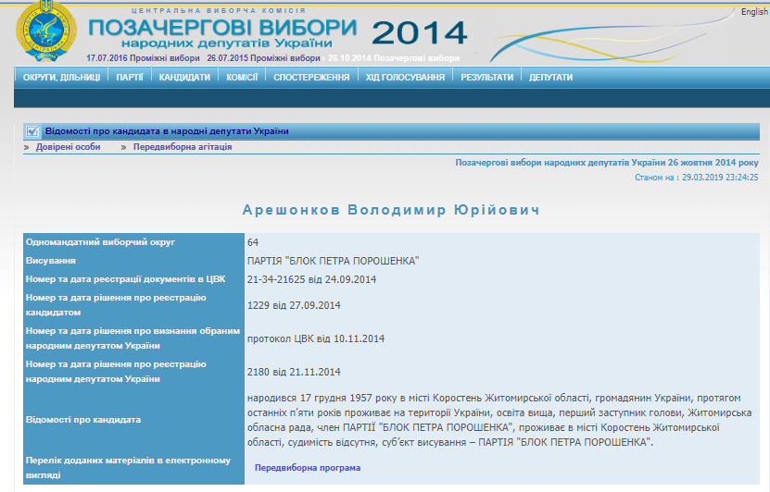Open the Комісії menu item

242,78
